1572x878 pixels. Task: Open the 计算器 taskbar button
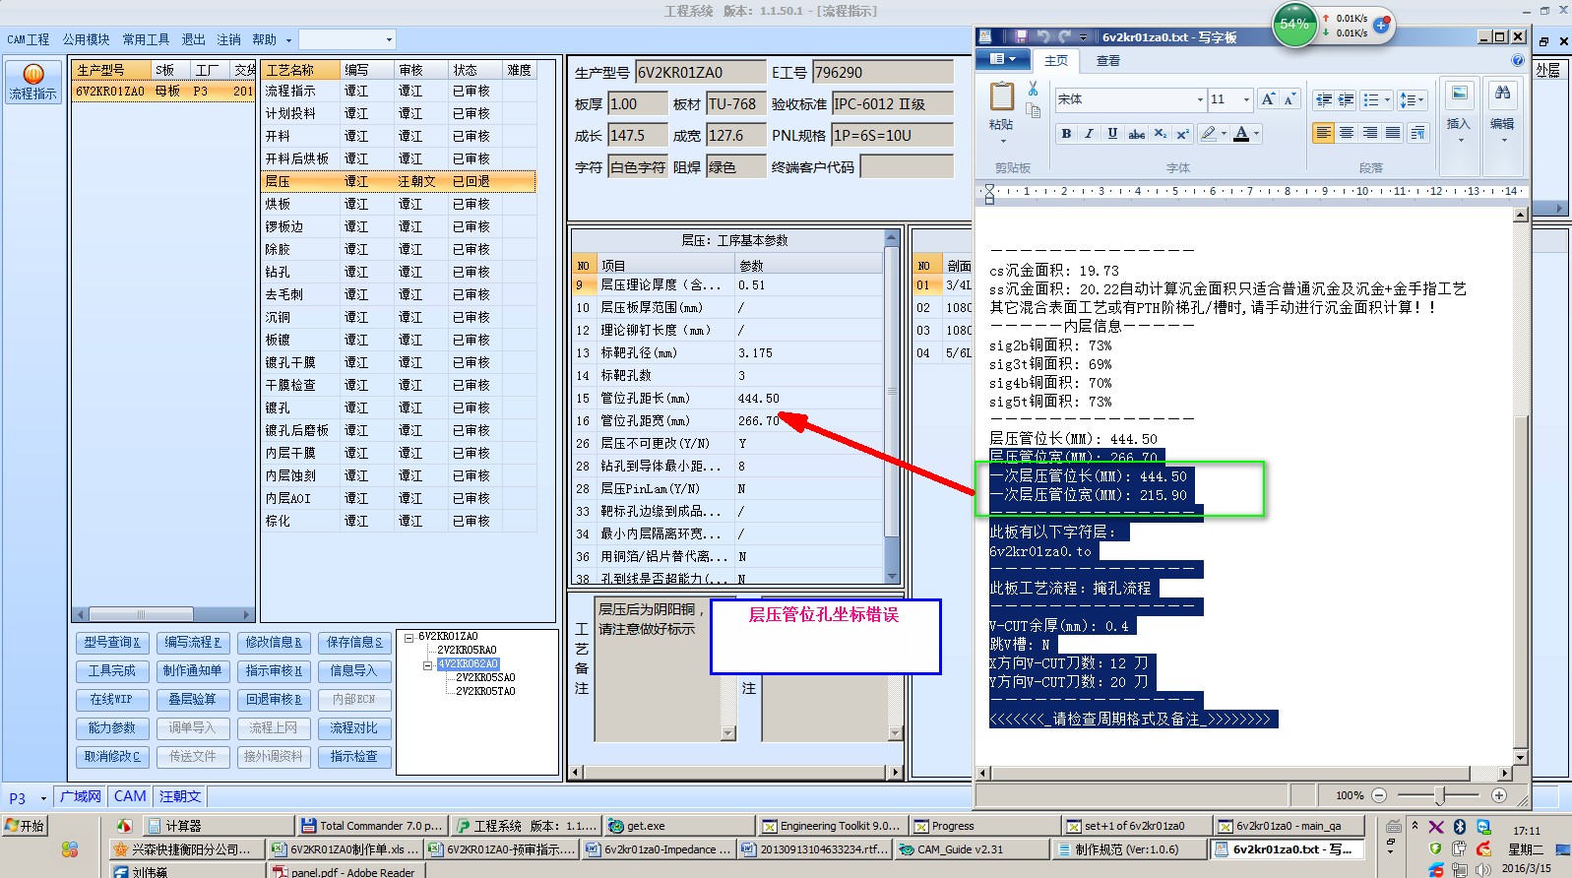(x=217, y=826)
